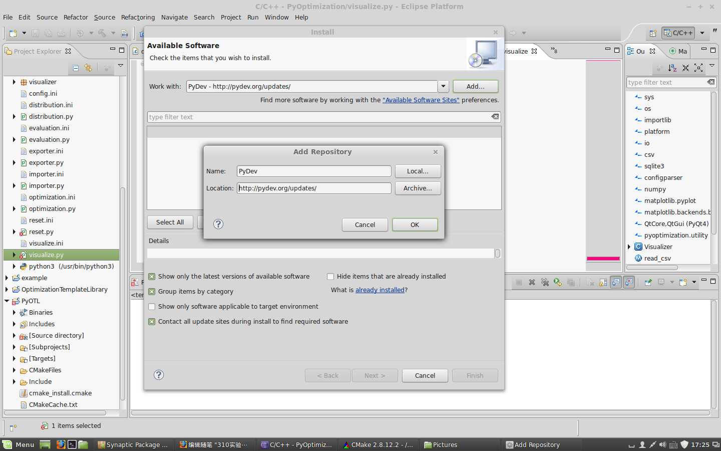Toggle Group items by category checkbox
The height and width of the screenshot is (451, 721).
(x=152, y=292)
